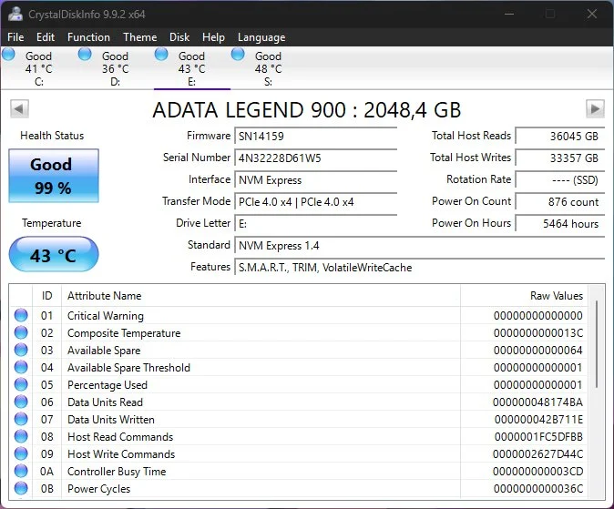Click raw value 000000000003CD

tap(537, 472)
